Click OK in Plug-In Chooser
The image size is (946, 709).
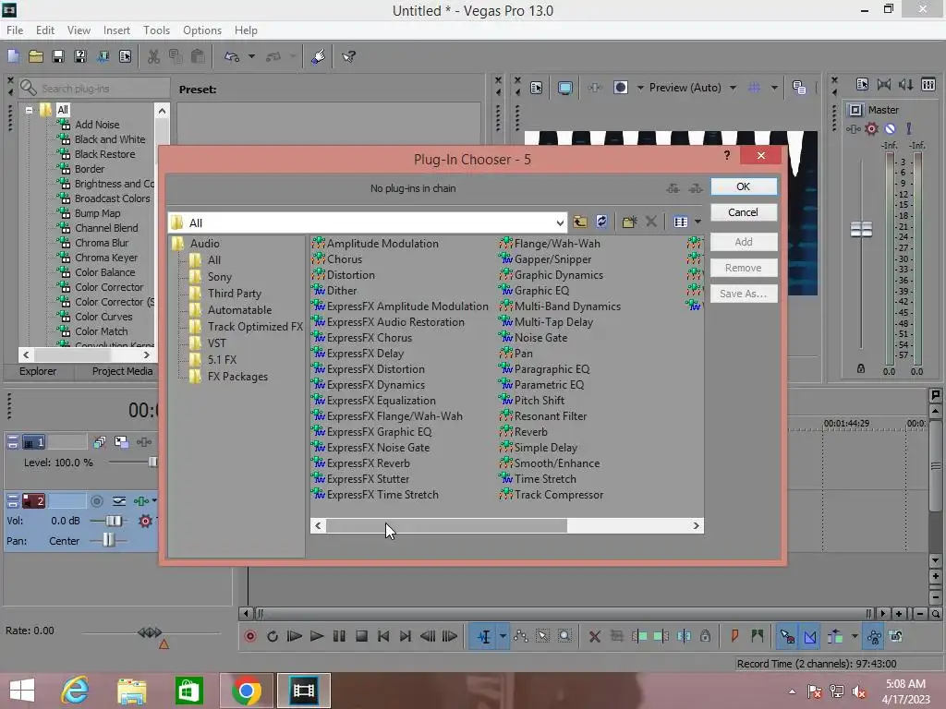click(x=744, y=186)
